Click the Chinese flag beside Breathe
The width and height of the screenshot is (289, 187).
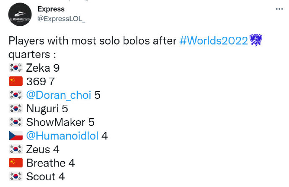coord(15,163)
